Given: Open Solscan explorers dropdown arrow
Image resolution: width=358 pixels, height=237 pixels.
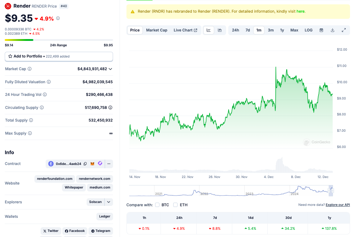Looking at the screenshot, I should (x=109, y=202).
